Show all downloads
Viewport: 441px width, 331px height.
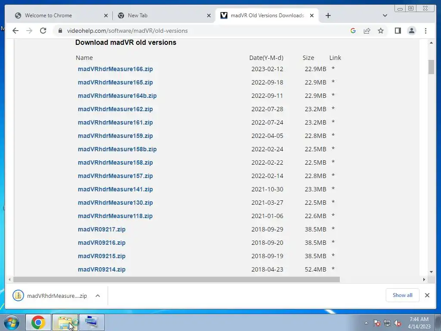click(403, 295)
